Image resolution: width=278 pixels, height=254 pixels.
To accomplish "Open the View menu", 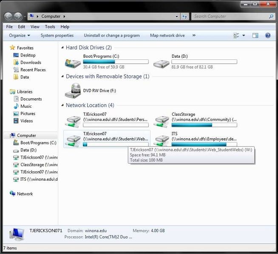I will [35, 27].
